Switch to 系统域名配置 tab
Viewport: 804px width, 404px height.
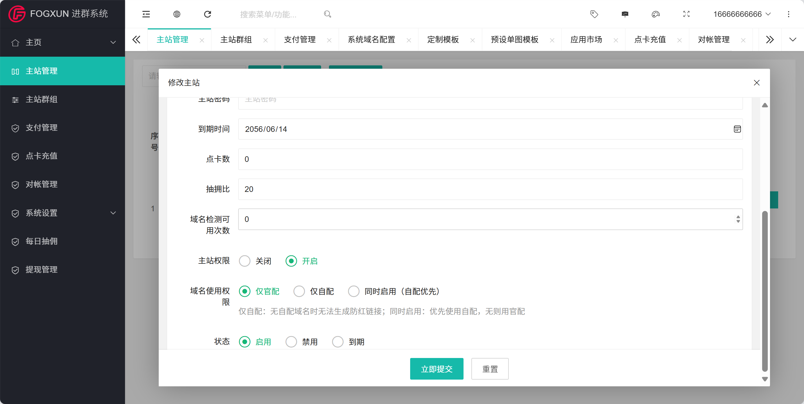click(x=371, y=40)
